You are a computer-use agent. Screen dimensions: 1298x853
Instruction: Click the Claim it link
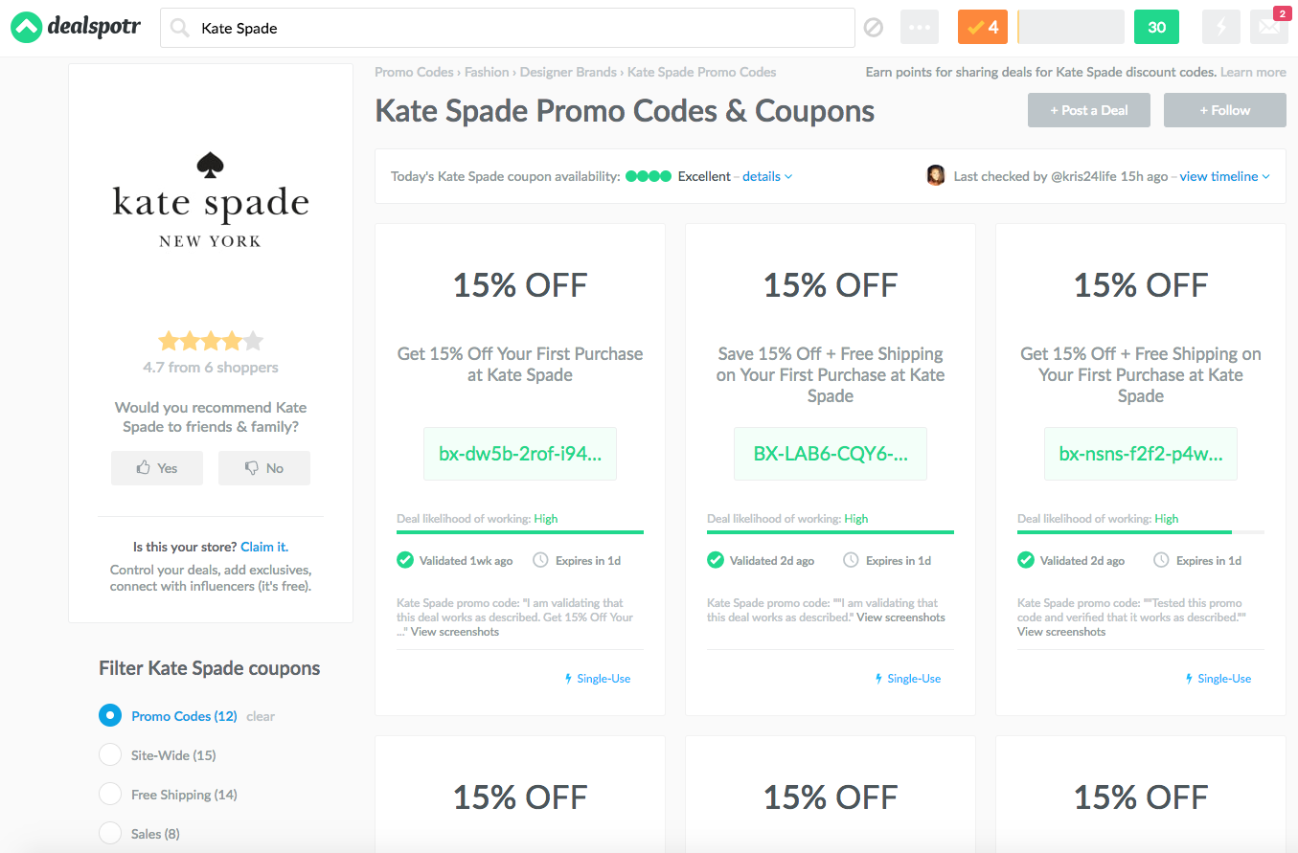point(263,547)
